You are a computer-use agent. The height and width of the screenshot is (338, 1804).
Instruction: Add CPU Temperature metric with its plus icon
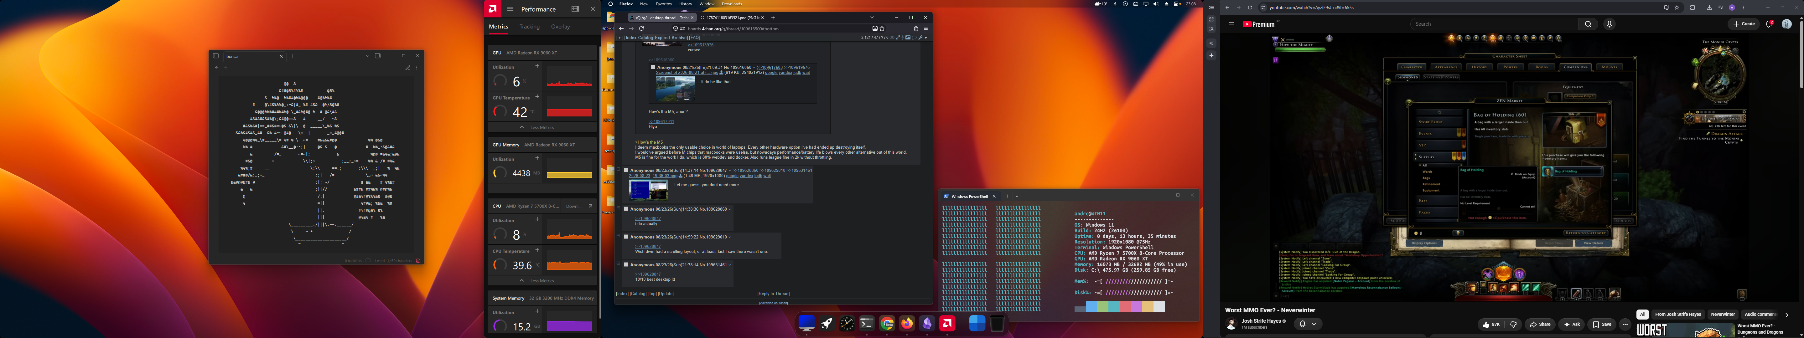[x=537, y=250]
